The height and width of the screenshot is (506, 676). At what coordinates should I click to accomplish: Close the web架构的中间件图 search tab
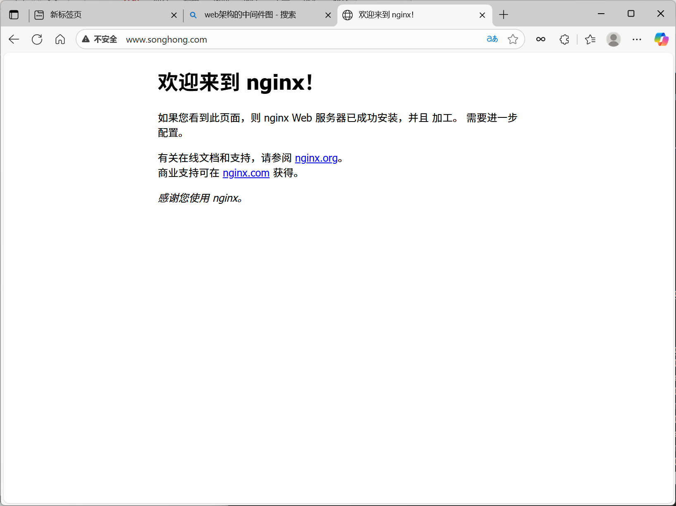click(x=328, y=15)
